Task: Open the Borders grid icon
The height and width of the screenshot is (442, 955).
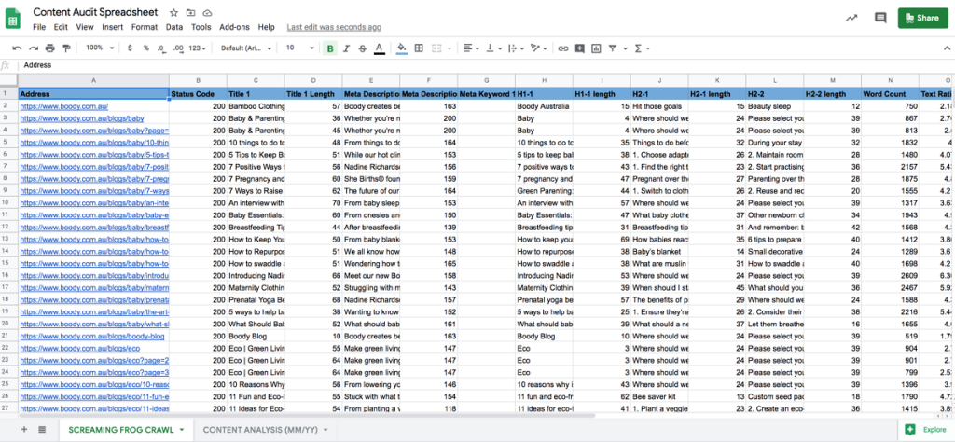Action: [x=419, y=48]
